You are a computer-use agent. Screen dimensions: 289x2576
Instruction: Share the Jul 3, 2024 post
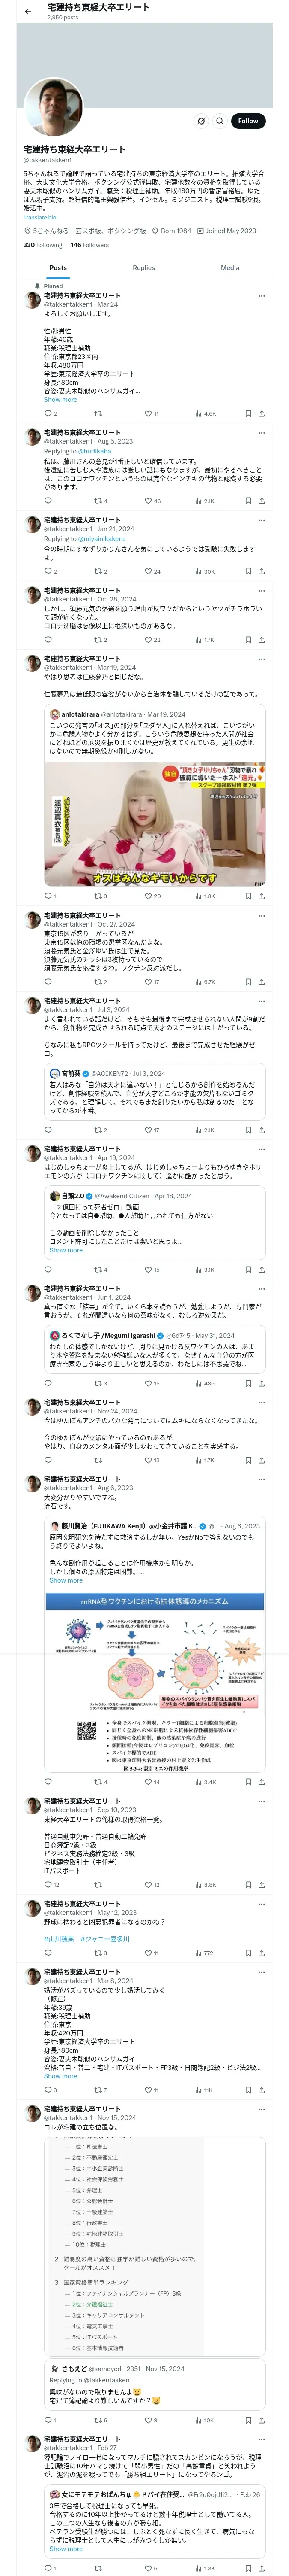point(261,1130)
